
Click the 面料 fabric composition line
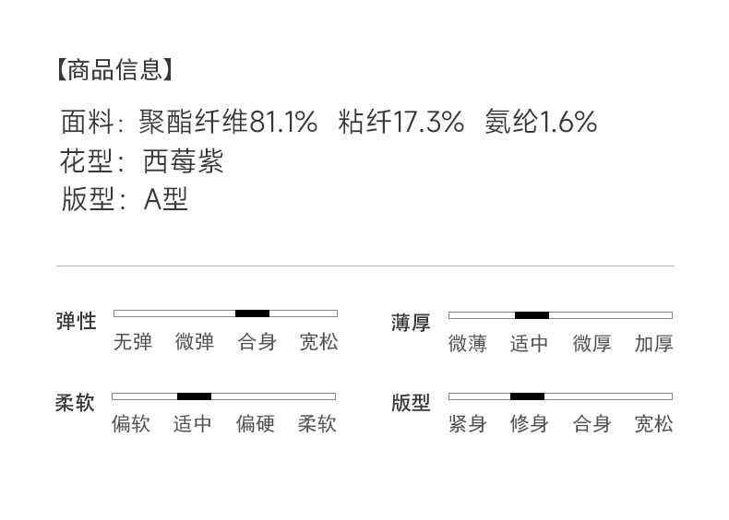tap(329, 122)
